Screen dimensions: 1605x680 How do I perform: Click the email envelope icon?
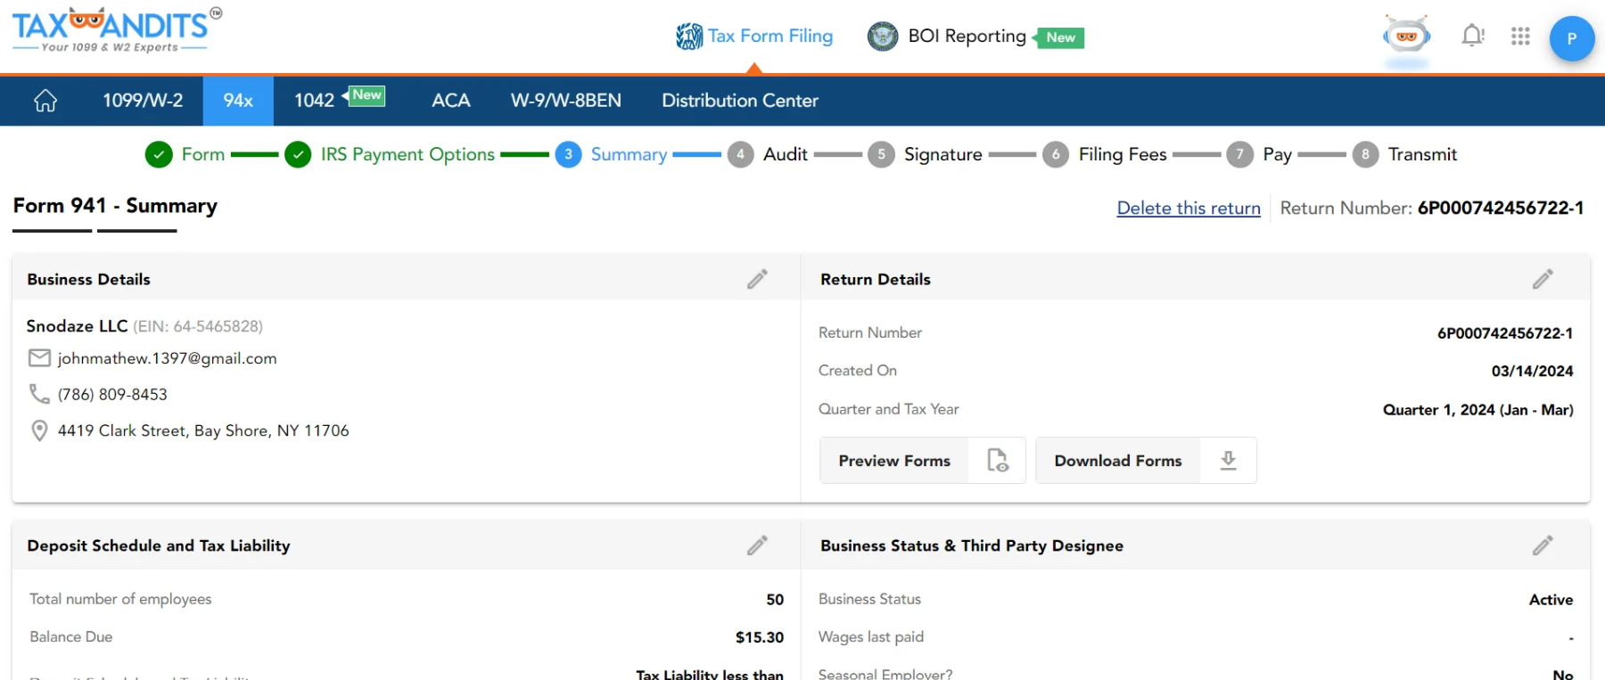coord(39,358)
